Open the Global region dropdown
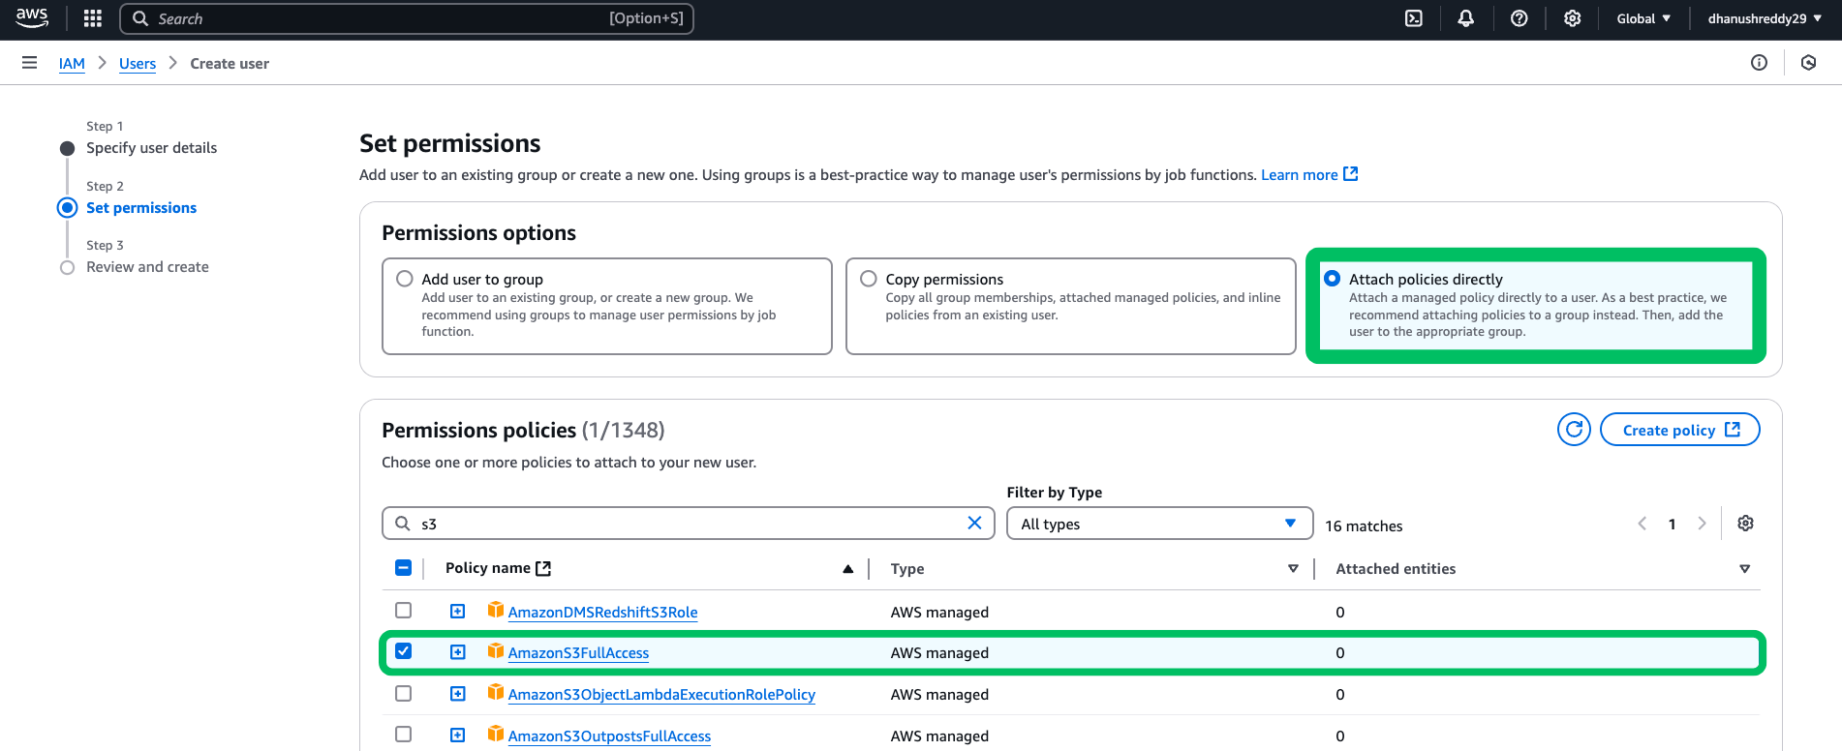This screenshot has height=751, width=1842. [x=1643, y=18]
